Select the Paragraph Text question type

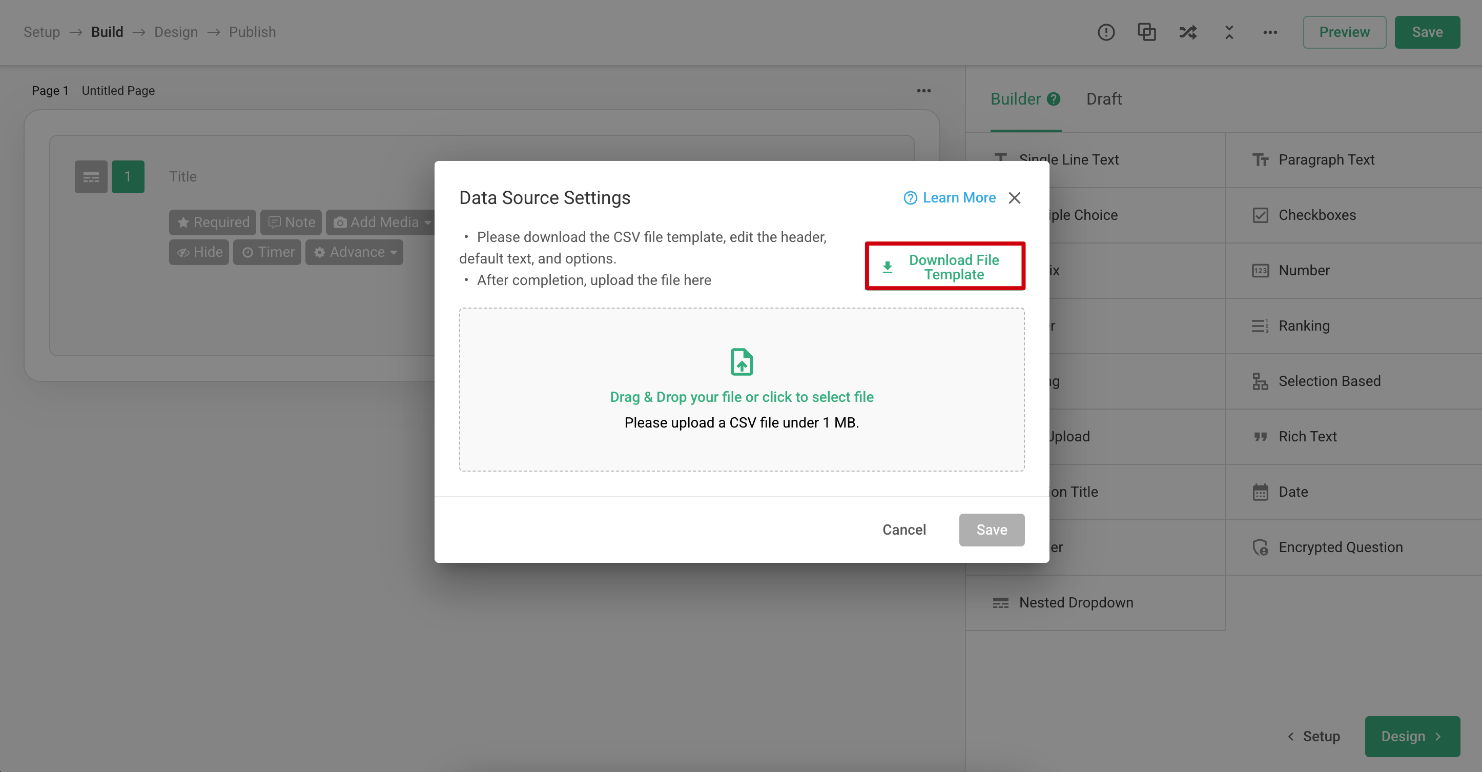click(x=1326, y=159)
